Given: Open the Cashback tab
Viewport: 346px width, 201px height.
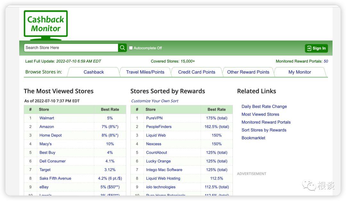Looking at the screenshot, I should tap(94, 72).
